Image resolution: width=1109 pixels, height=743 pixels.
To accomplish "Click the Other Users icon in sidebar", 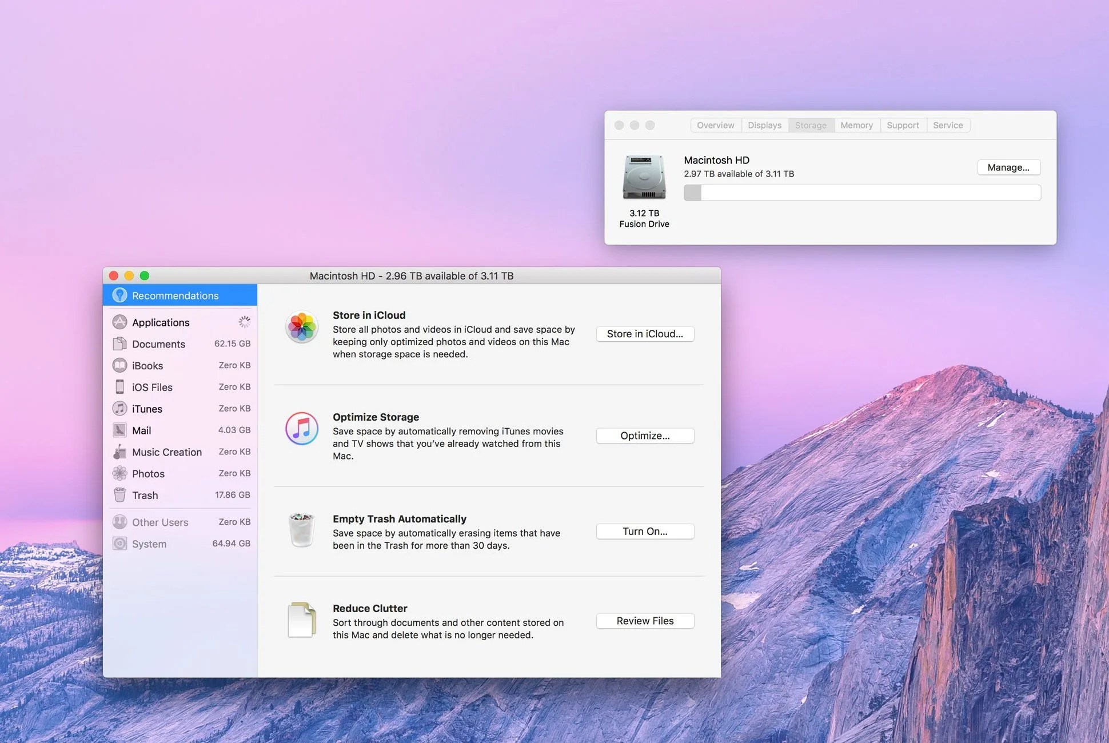I will point(119,522).
